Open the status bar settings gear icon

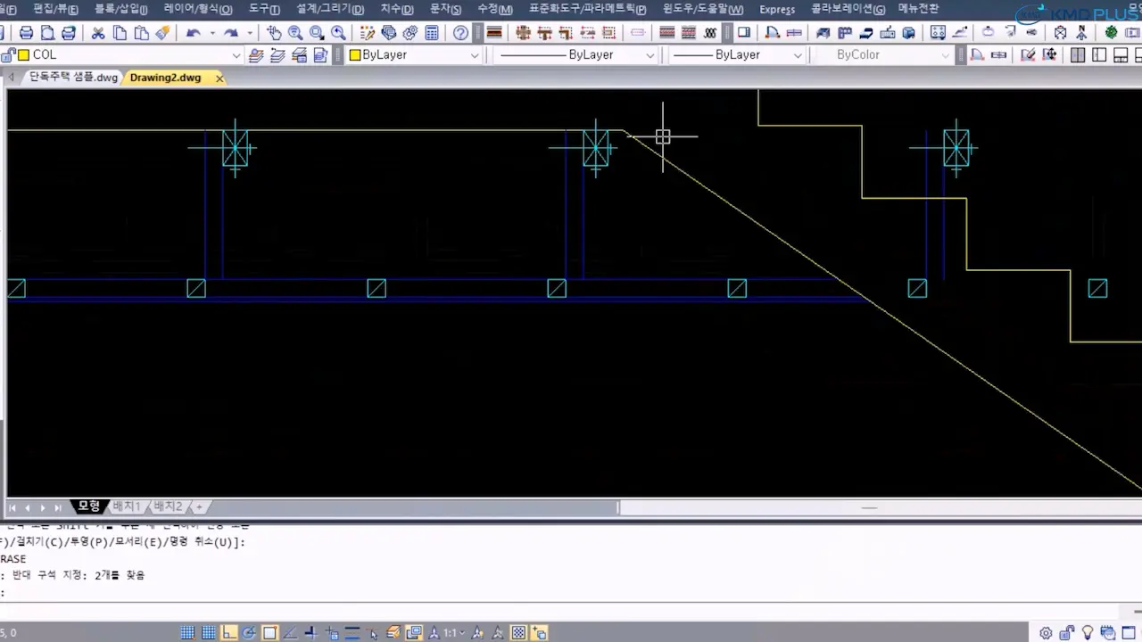coord(1046,633)
